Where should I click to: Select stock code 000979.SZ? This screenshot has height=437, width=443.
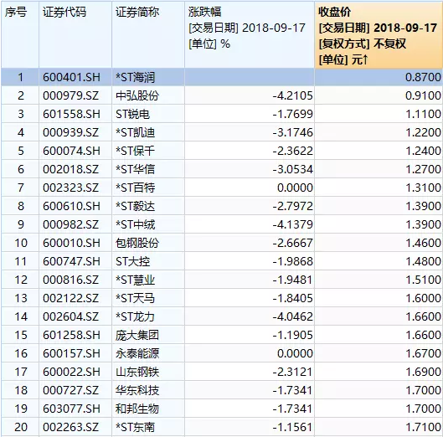click(x=70, y=95)
